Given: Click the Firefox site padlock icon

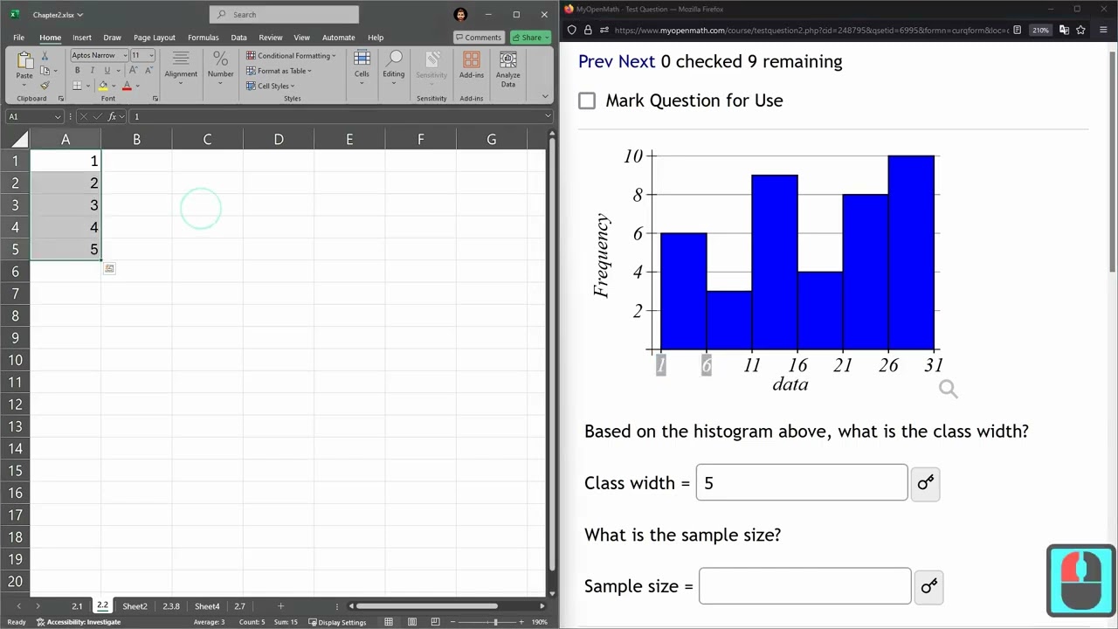Looking at the screenshot, I should pyautogui.click(x=588, y=30).
